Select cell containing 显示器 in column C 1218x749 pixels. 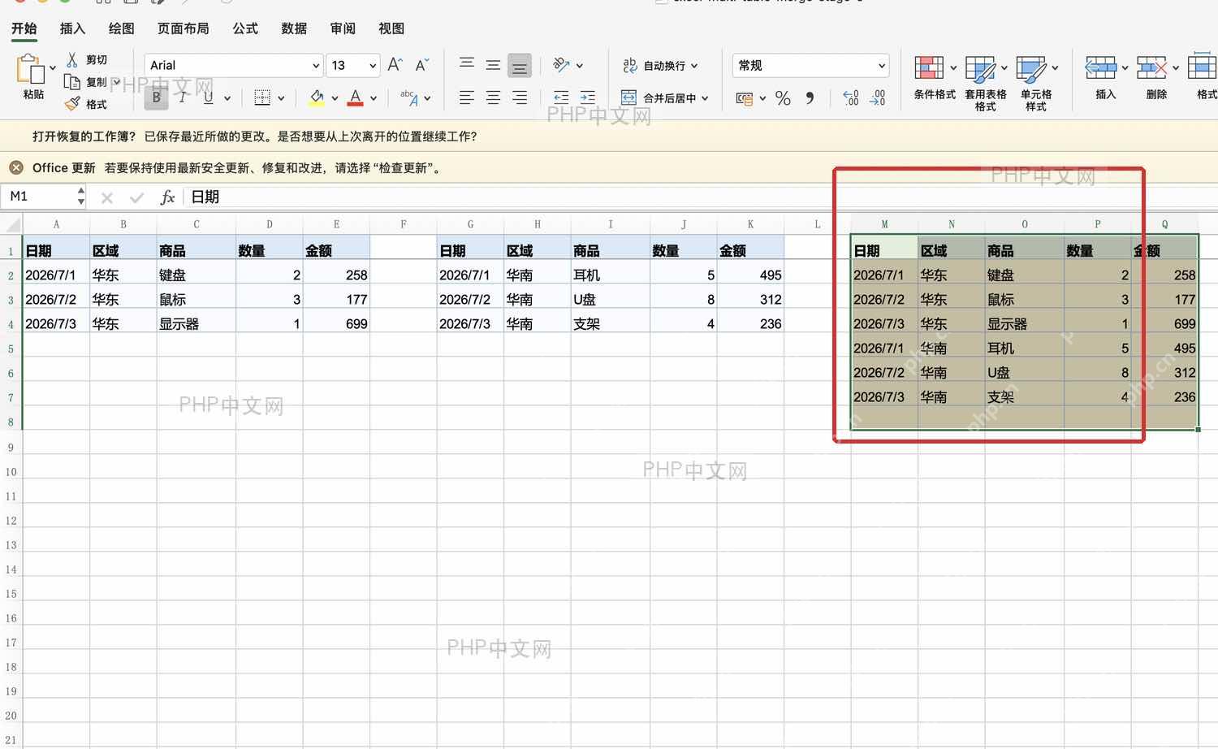[196, 323]
